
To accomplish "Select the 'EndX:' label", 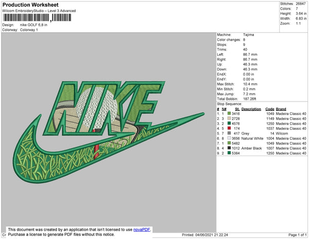I will pyautogui.click(x=221, y=74).
